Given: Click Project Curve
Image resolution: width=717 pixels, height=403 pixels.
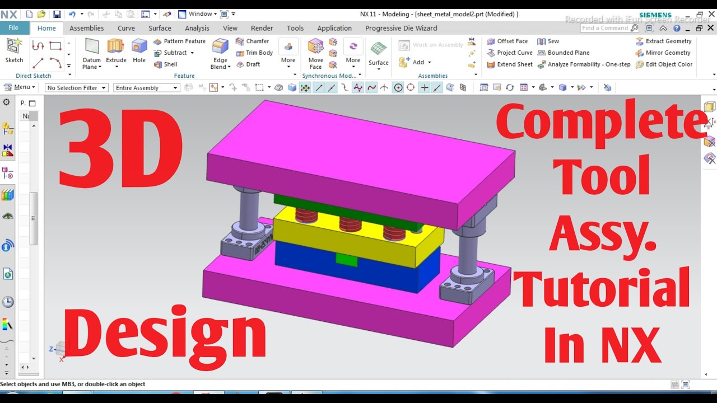Looking at the screenshot, I should (509, 53).
